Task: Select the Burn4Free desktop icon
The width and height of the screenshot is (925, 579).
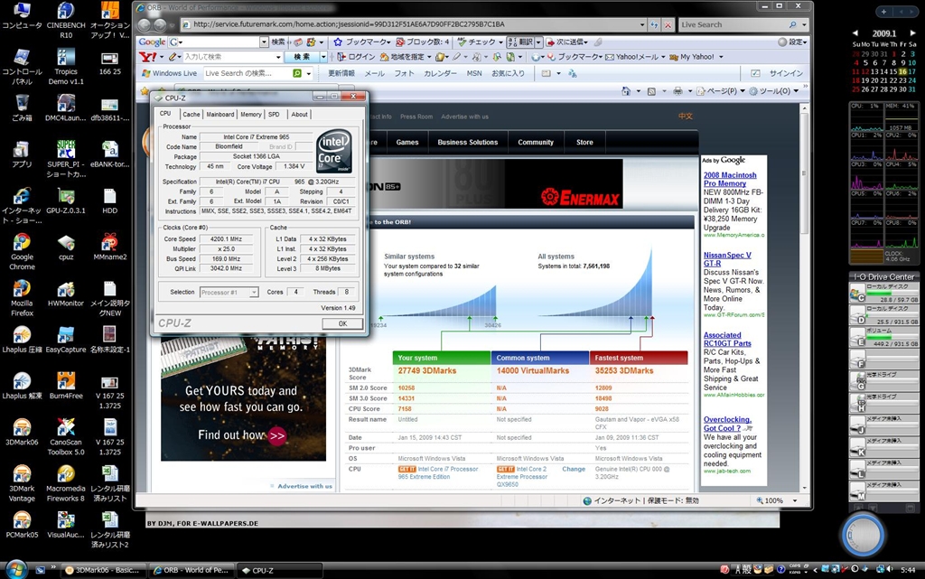Action: point(65,386)
